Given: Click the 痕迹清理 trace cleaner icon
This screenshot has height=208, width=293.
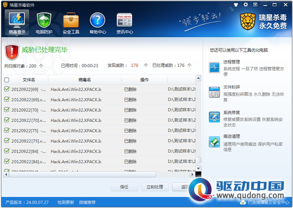Looking at the screenshot, I should coord(215,142).
